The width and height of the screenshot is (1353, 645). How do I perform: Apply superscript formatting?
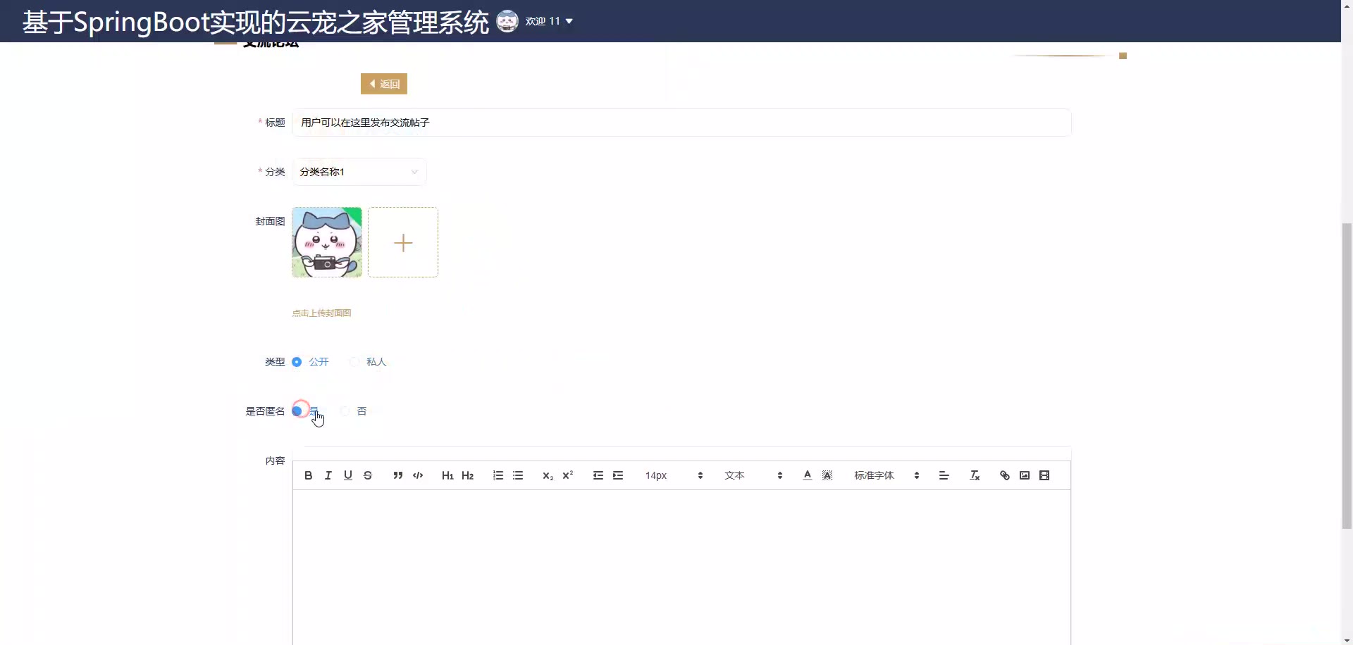tap(567, 475)
